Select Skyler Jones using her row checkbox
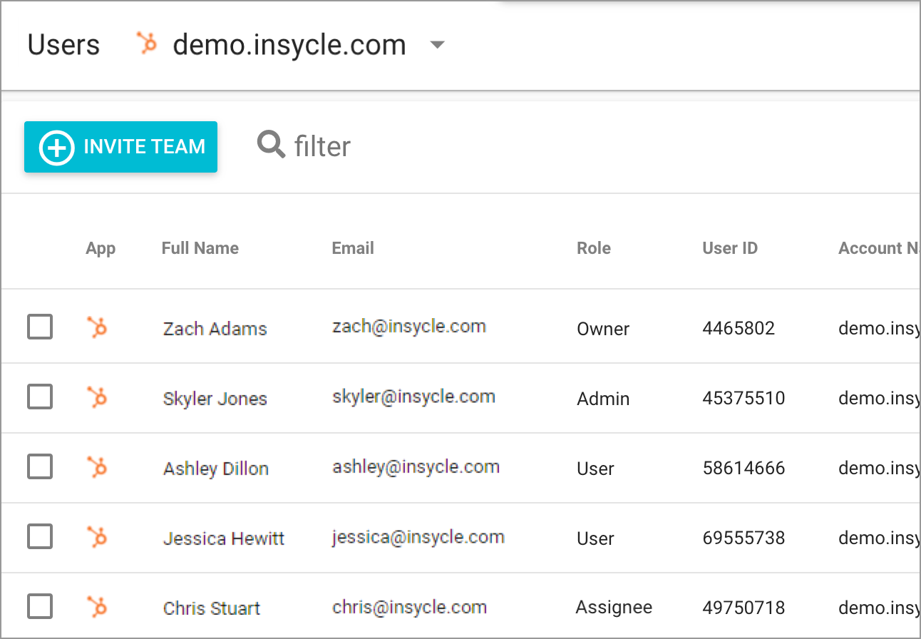 40,397
